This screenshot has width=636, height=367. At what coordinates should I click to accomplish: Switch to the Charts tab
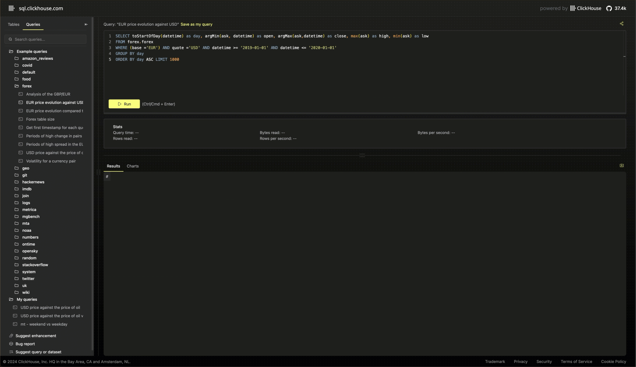[132, 166]
